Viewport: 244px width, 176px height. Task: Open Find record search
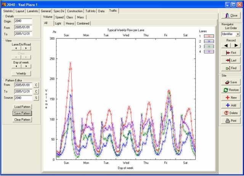click(x=231, y=68)
